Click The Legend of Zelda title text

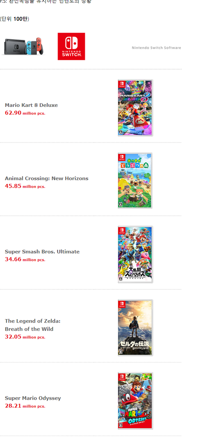(x=33, y=321)
